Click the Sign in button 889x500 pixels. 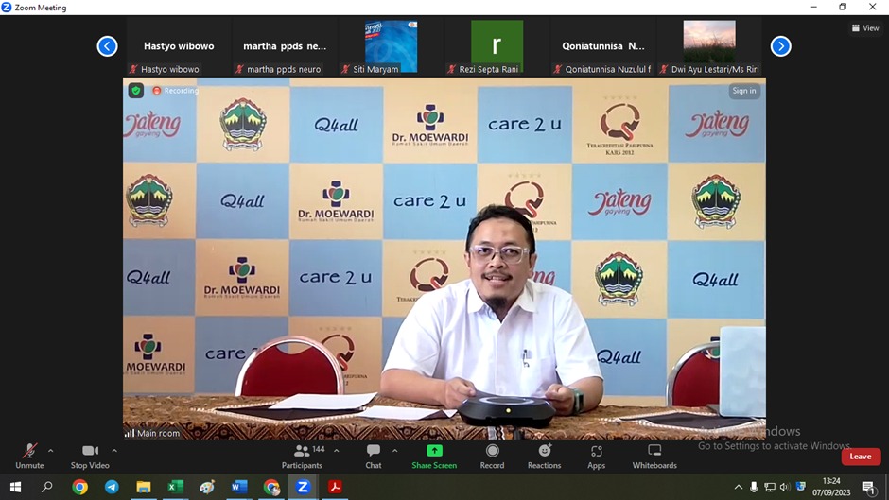tap(744, 91)
